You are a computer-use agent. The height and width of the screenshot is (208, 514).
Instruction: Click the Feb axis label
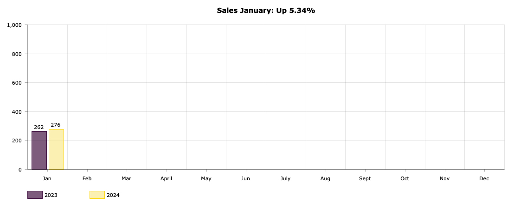[x=87, y=178]
